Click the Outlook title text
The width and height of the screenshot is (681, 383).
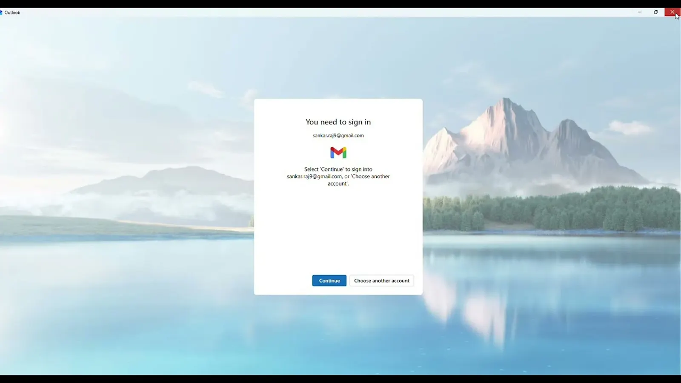(x=12, y=12)
